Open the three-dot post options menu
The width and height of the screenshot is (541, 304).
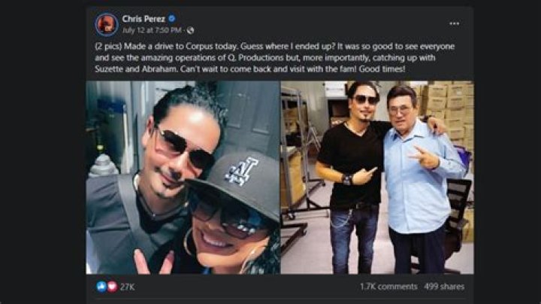[x=454, y=23]
